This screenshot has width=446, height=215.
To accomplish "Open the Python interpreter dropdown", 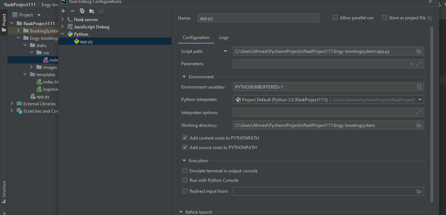I will [x=420, y=99].
